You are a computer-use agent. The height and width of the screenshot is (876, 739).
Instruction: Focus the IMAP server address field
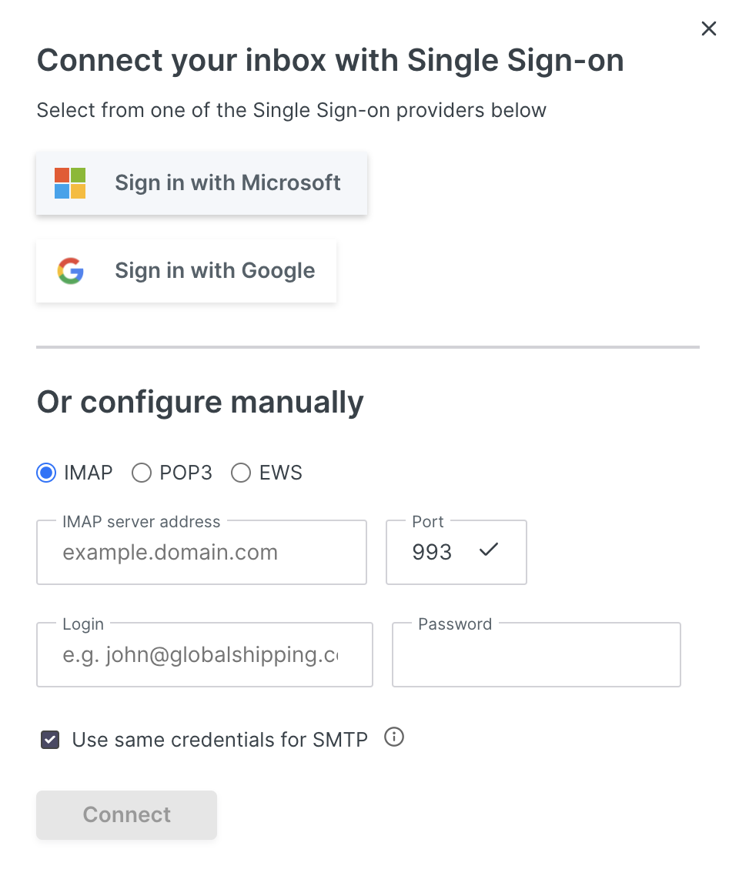[201, 553]
